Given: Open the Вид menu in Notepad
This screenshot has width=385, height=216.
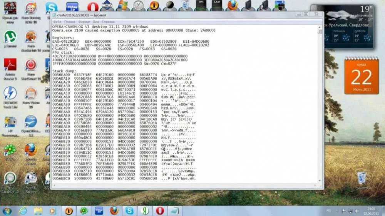Looking at the screenshot, I should [x=96, y=22].
